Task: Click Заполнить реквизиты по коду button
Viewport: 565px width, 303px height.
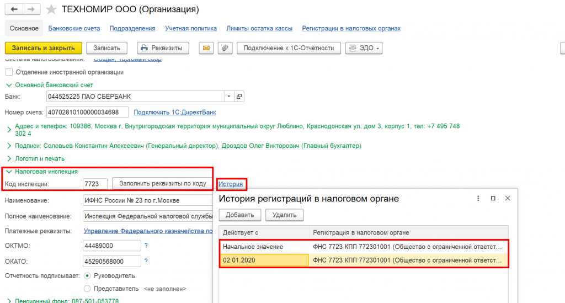Action: tap(163, 183)
